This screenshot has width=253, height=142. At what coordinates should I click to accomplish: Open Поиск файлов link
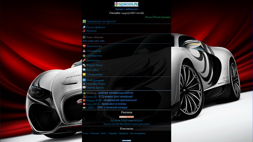[x=96, y=27]
